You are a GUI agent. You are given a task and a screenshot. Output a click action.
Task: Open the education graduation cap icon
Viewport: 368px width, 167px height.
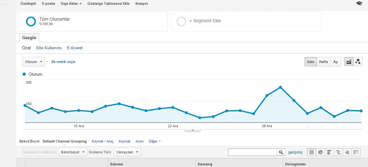coord(359,3)
